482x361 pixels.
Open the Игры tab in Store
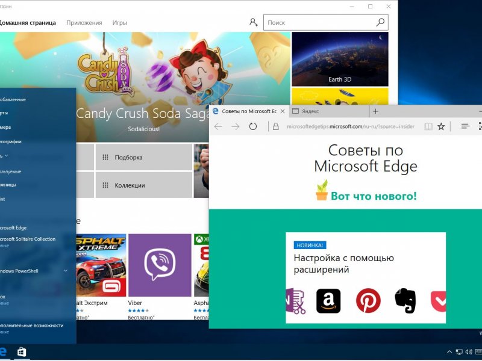coord(119,22)
